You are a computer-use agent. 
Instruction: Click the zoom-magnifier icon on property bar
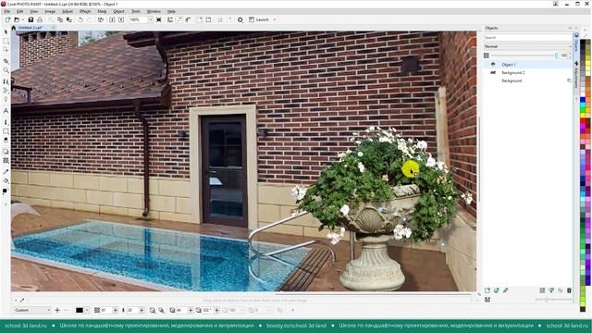click(x=152, y=311)
